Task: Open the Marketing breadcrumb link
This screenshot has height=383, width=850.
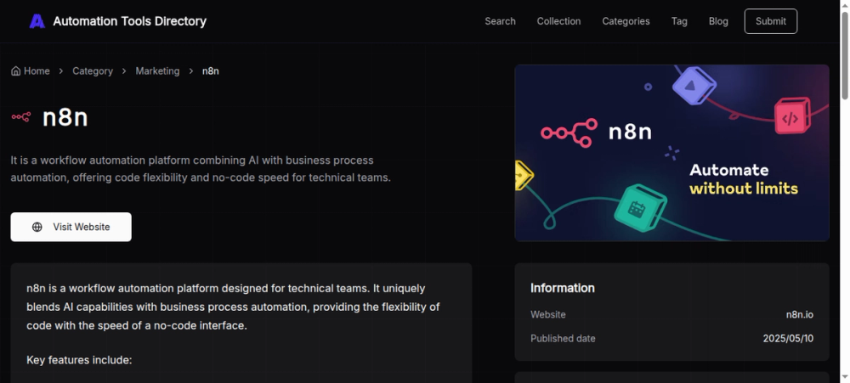Action: pos(157,71)
